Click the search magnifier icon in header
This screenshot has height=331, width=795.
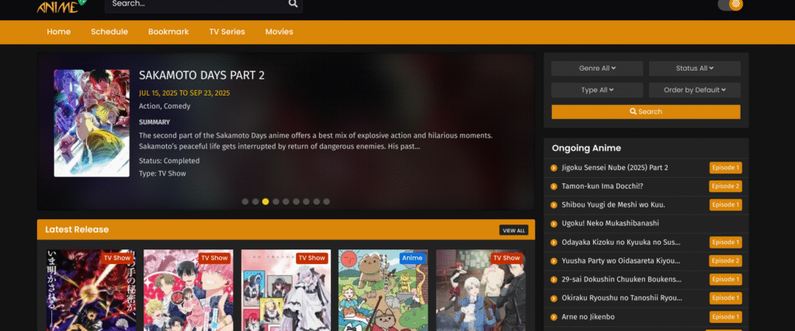pyautogui.click(x=293, y=4)
